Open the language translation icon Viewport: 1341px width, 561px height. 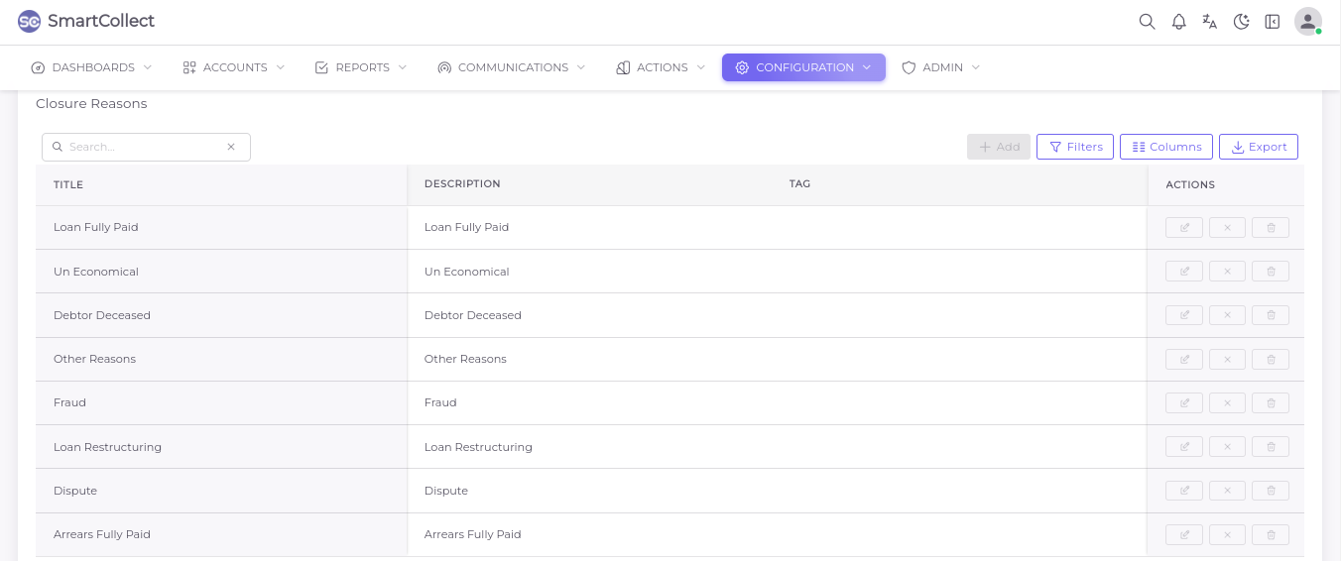[1209, 22]
